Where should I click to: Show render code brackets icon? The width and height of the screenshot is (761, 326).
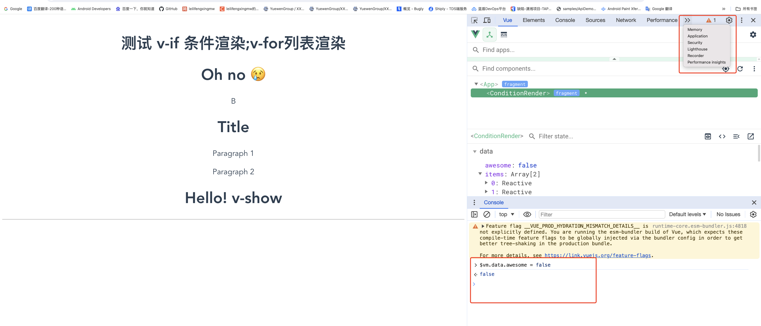point(722,136)
